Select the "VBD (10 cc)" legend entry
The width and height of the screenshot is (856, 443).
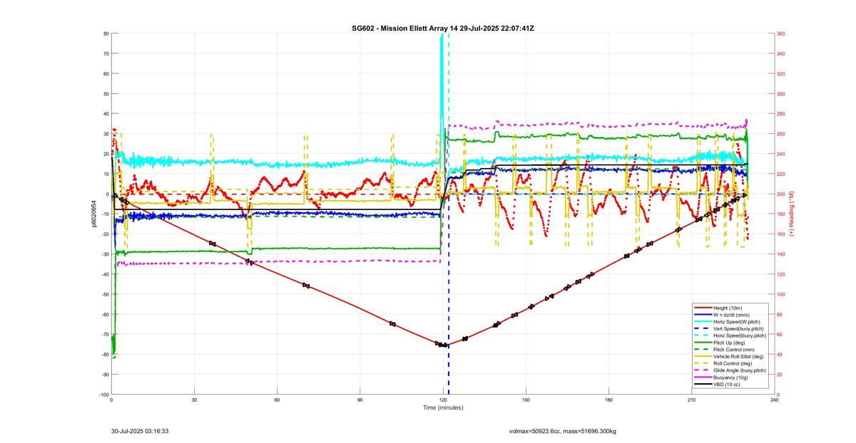[x=727, y=385]
